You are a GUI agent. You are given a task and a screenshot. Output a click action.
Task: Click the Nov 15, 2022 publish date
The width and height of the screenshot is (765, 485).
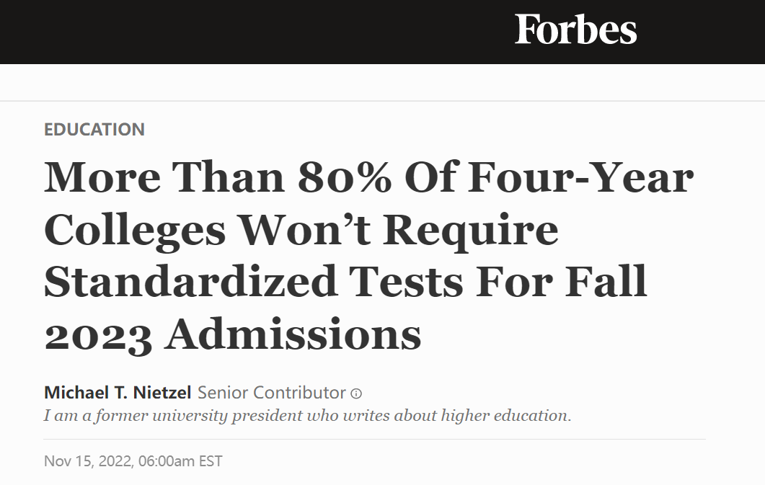click(x=88, y=461)
